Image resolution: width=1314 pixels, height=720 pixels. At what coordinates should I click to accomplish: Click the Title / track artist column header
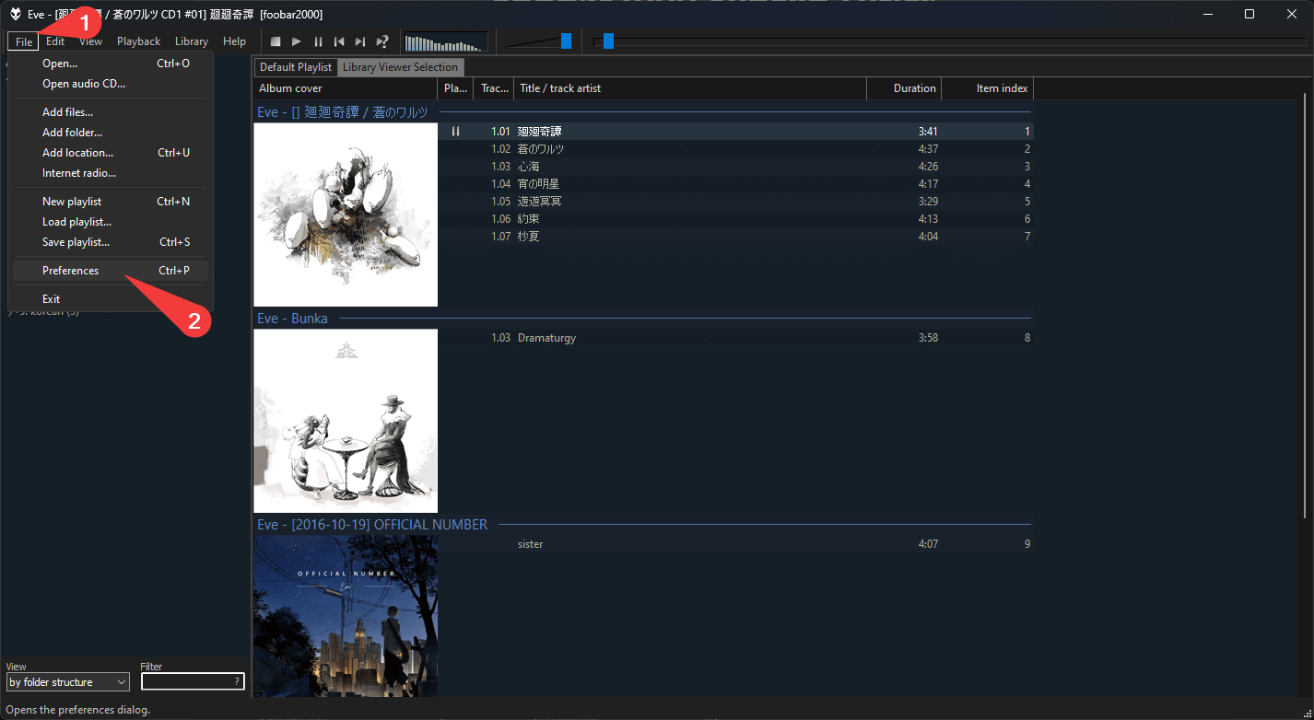click(x=689, y=88)
